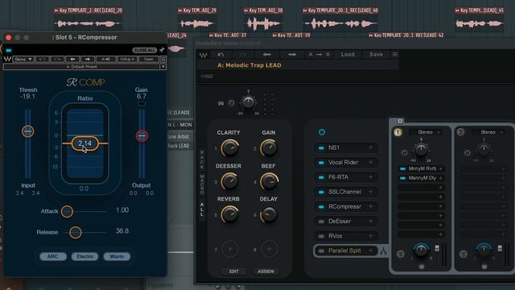This screenshot has width=515, height=290.
Task: Click the undo arrow in StudioRack header
Action: (220, 55)
